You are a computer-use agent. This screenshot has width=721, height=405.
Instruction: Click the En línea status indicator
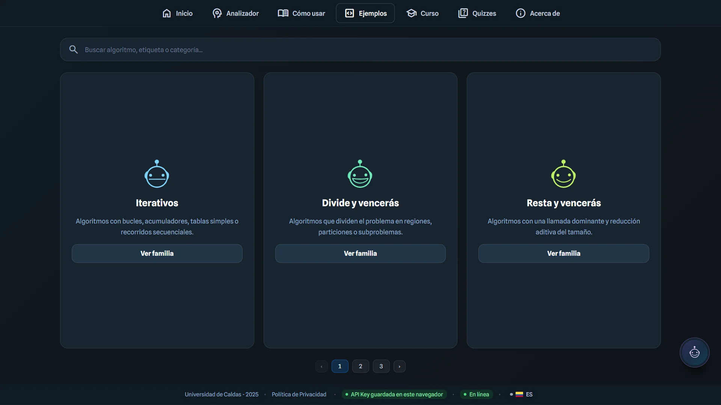pos(476,394)
